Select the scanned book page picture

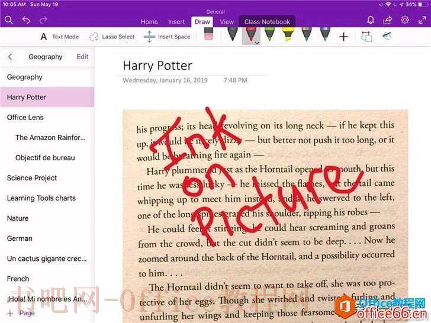(265, 217)
